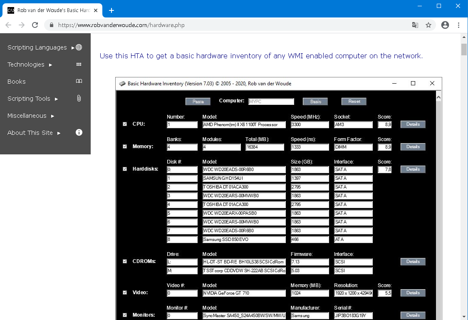The height and width of the screenshot is (320, 468).
Task: Open Video Details button
Action: pyautogui.click(x=413, y=293)
